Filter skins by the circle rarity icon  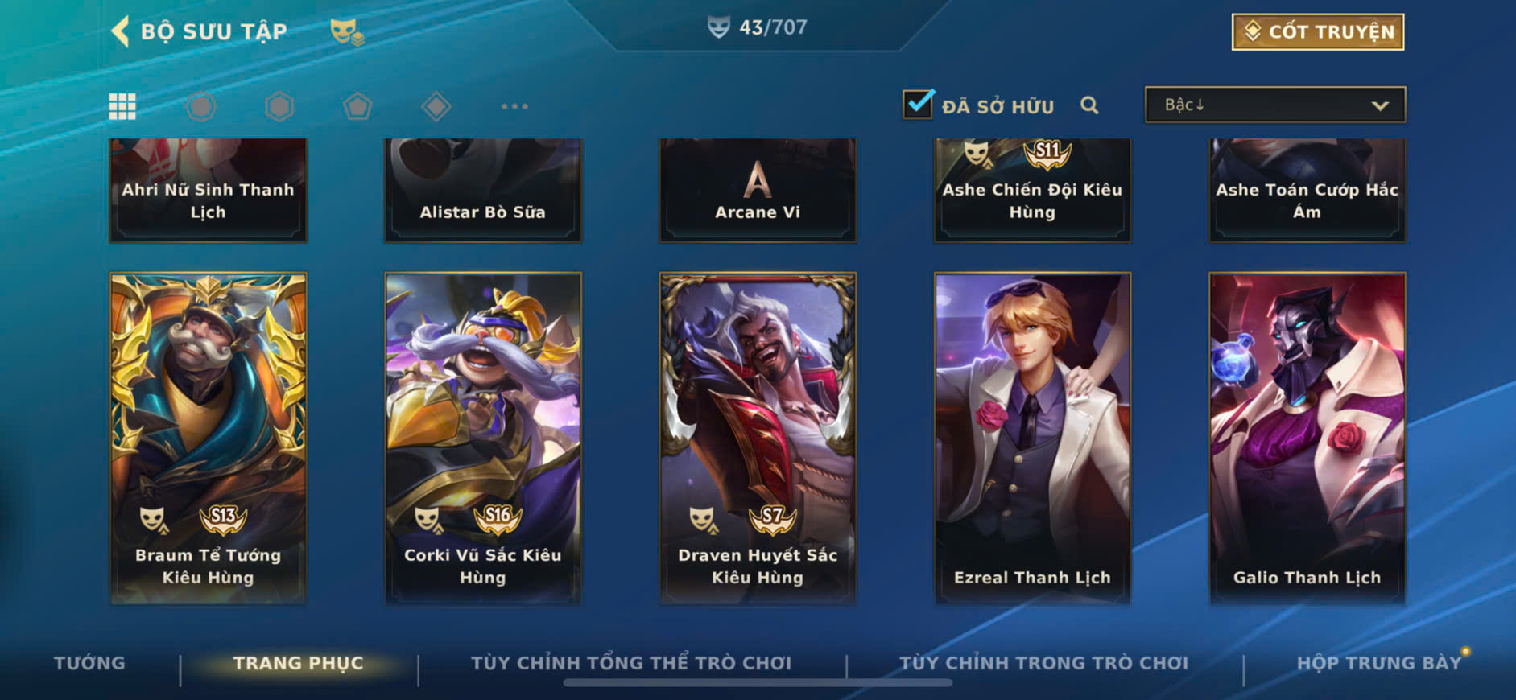201,106
